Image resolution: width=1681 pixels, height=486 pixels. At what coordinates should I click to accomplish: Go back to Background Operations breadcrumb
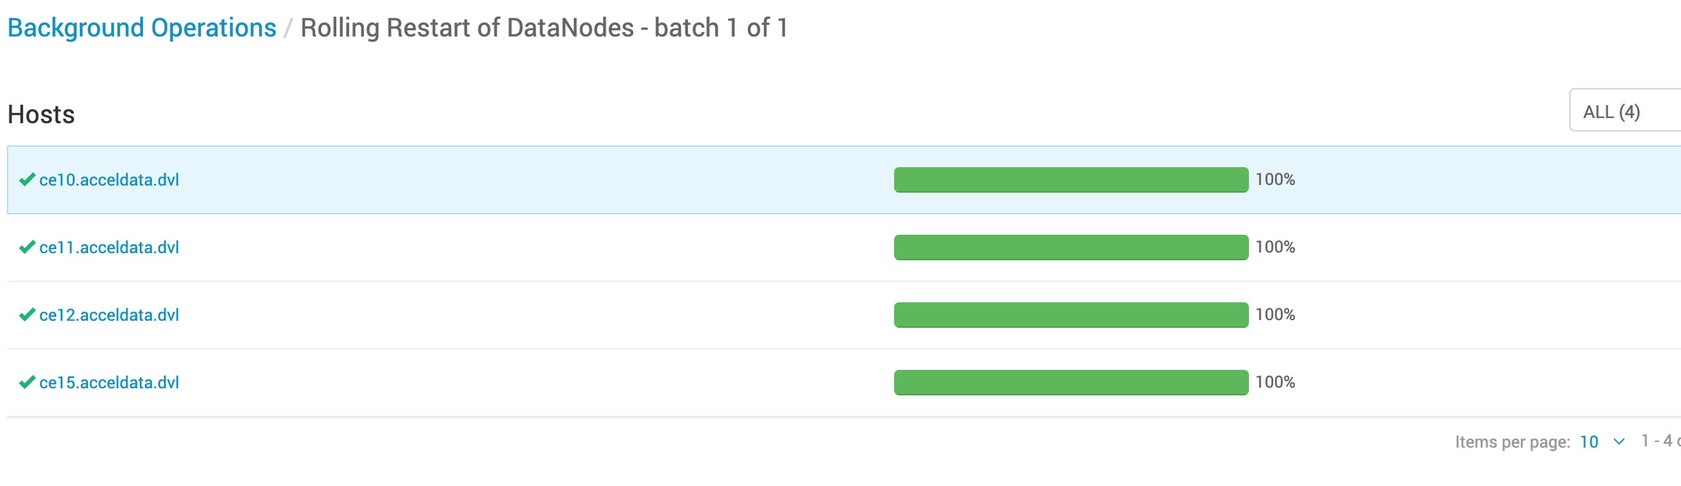coord(142,28)
